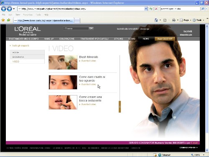The image size is (209, 157).
Task: Open a new blank tab
Action: 77,21
